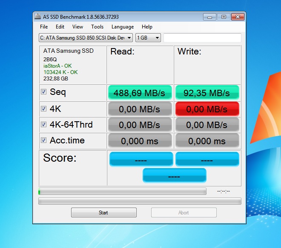Click the 4K-64Thrd write result box
The height and width of the screenshot is (248, 281).
[207, 125]
